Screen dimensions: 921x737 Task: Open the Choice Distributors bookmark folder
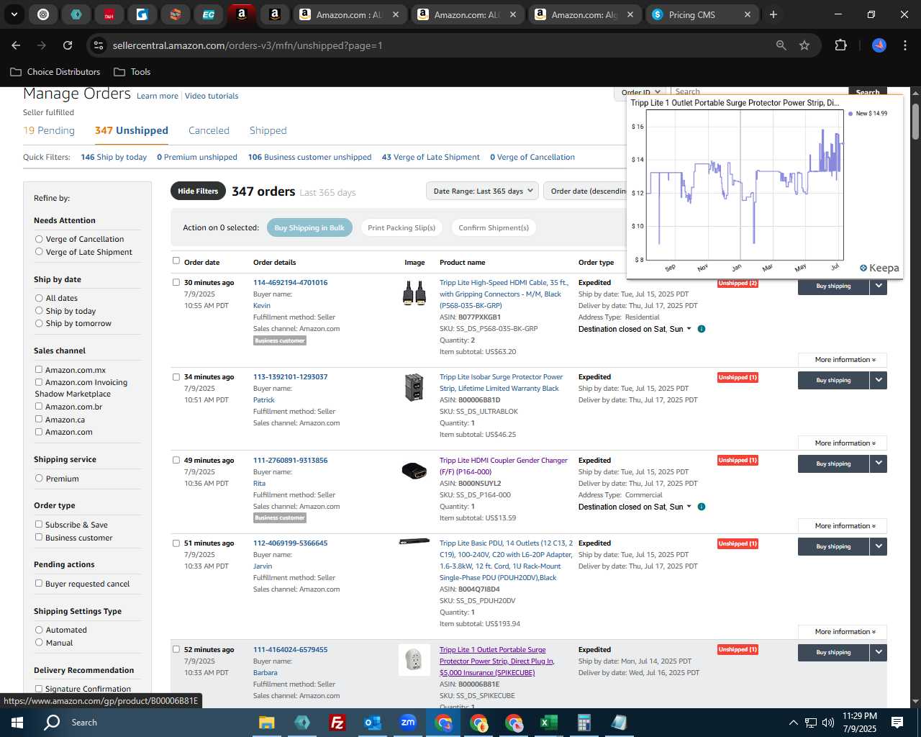[55, 72]
